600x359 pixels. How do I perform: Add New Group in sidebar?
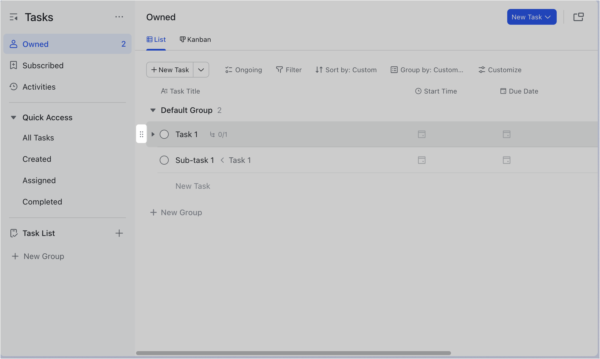(x=38, y=256)
